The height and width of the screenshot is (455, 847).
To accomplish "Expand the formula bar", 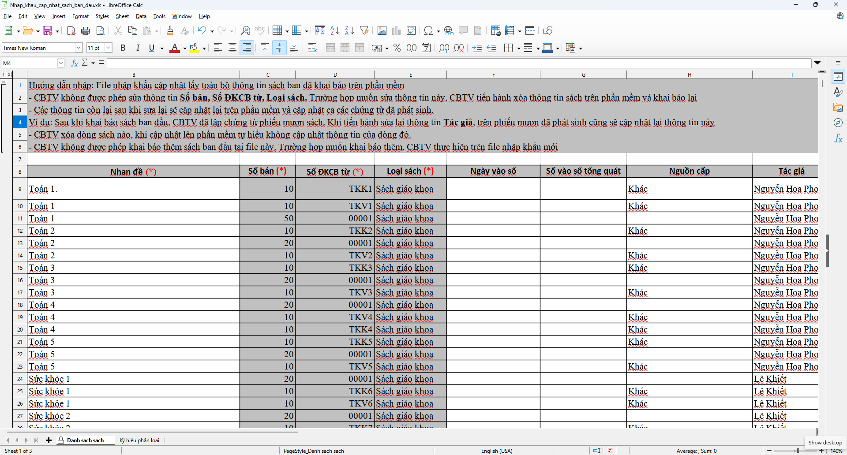I will [x=817, y=63].
